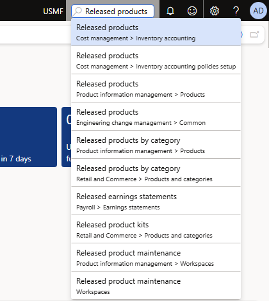Image resolution: width=269 pixels, height=301 pixels.
Task: Choose Released product kits result
Action: click(x=156, y=229)
